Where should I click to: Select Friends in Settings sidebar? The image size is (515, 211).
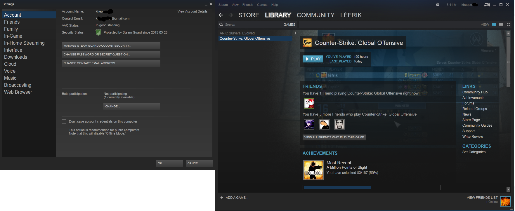(29, 22)
